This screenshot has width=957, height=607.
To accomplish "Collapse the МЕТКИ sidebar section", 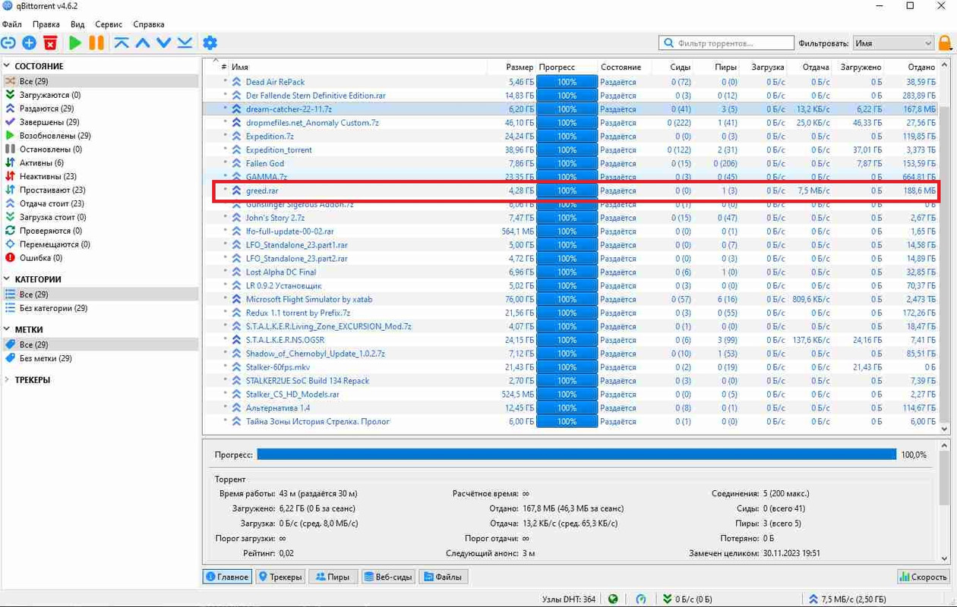I will point(7,329).
